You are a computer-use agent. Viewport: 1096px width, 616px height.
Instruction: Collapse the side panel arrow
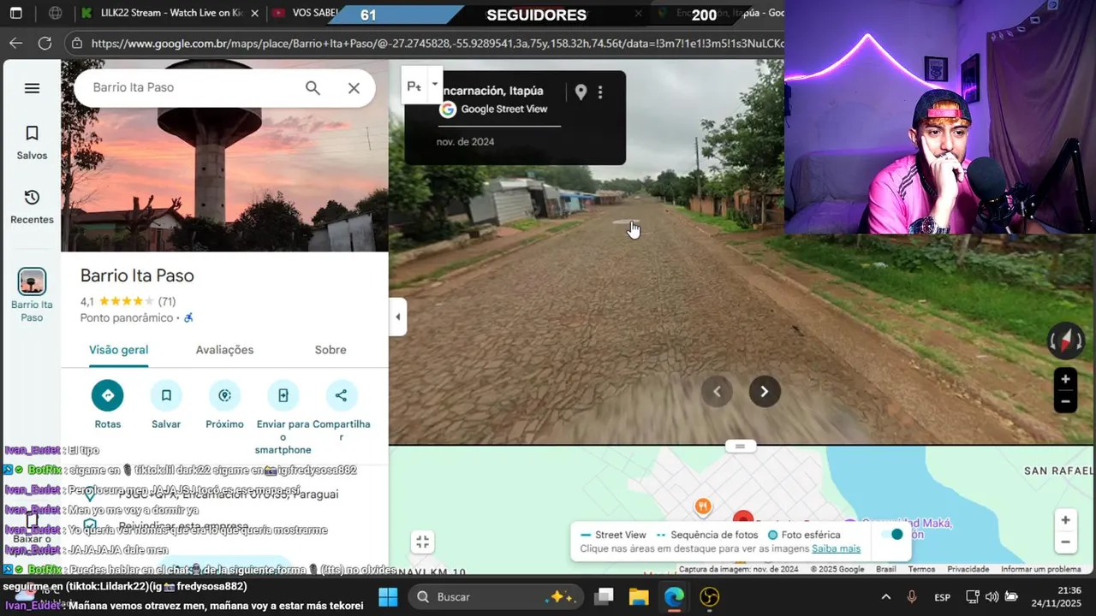[x=397, y=317]
